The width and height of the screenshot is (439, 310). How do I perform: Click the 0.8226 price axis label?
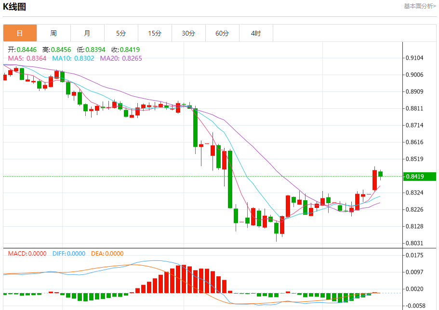414,209
